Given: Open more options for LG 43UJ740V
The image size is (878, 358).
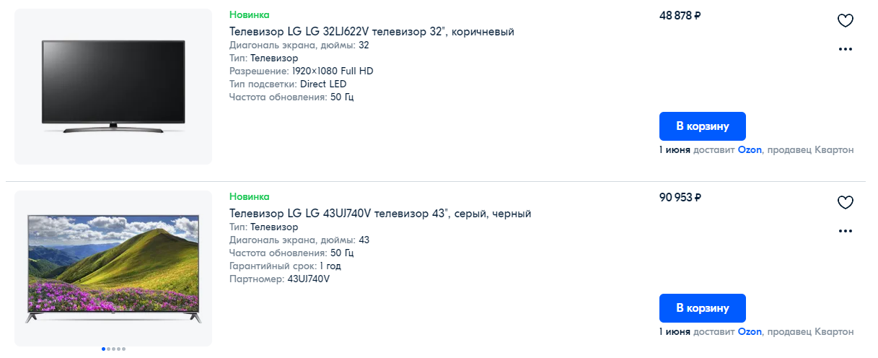Looking at the screenshot, I should pyautogui.click(x=845, y=231).
